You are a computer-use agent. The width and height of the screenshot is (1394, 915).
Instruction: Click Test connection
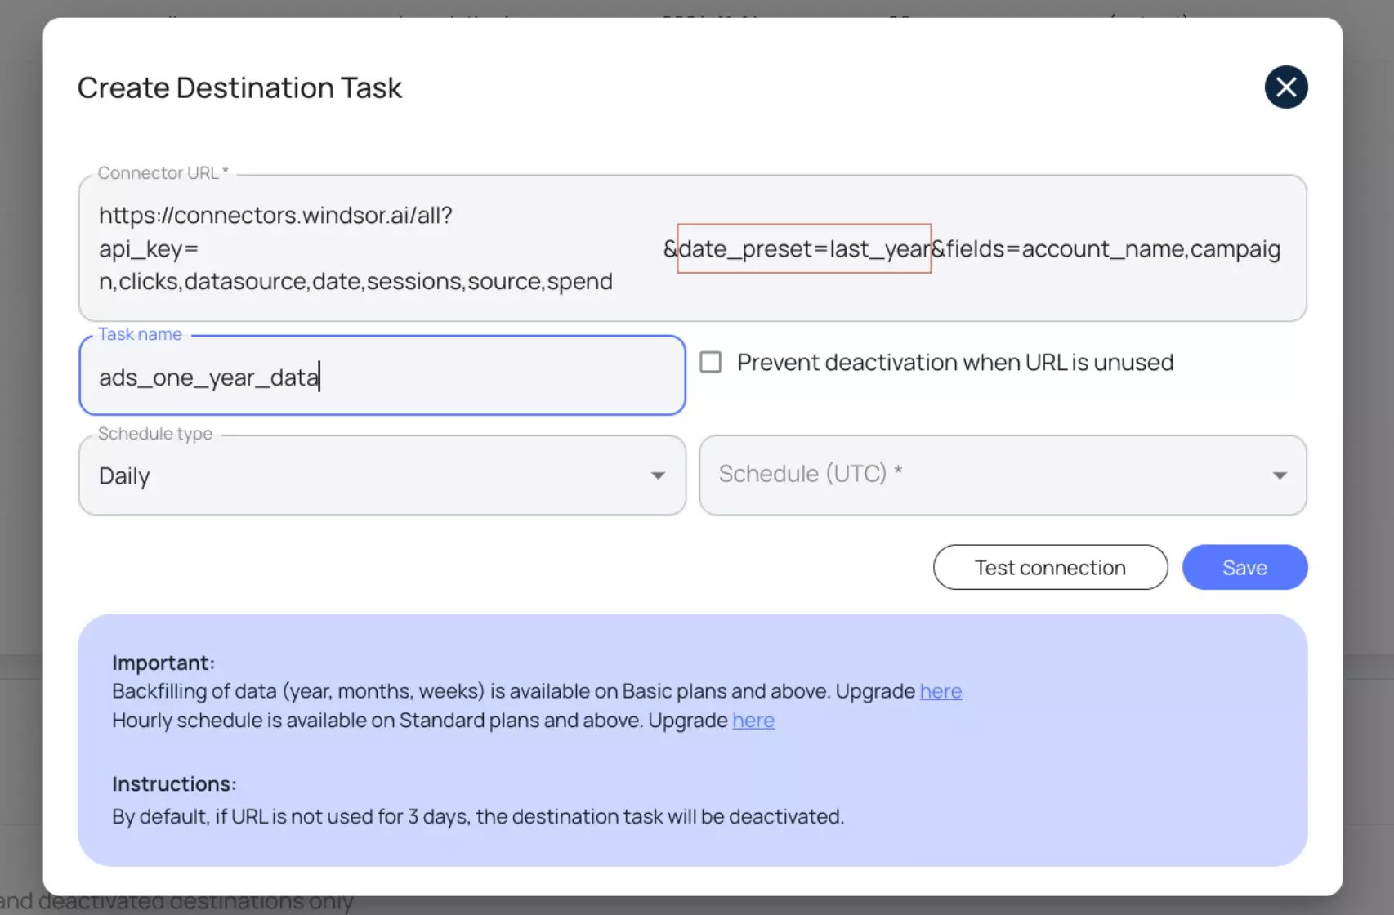pos(1050,567)
